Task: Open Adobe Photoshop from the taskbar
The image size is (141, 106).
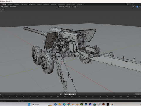Action: pyautogui.click(x=86, y=105)
